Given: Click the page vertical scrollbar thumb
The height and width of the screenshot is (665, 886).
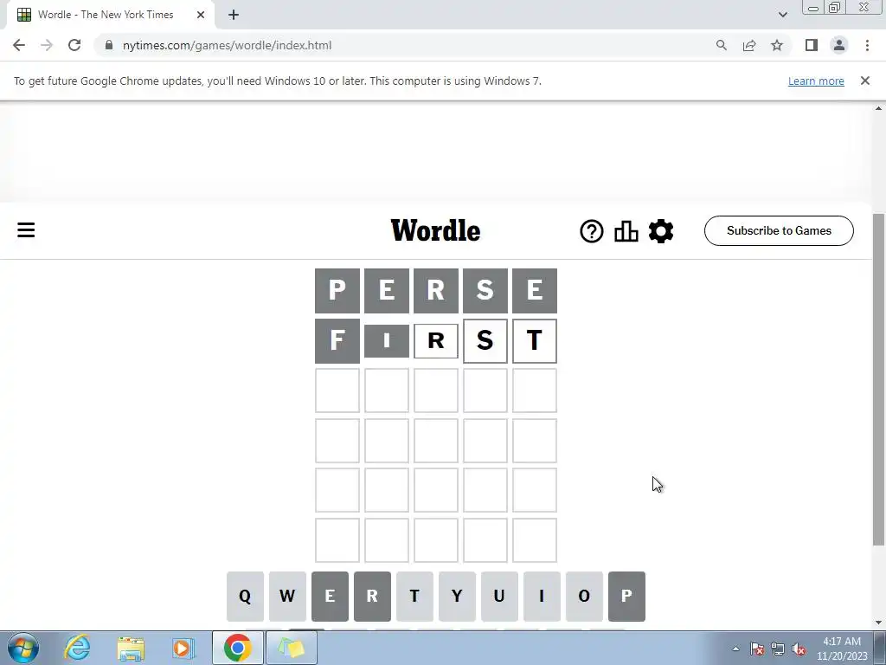Looking at the screenshot, I should (x=879, y=379).
